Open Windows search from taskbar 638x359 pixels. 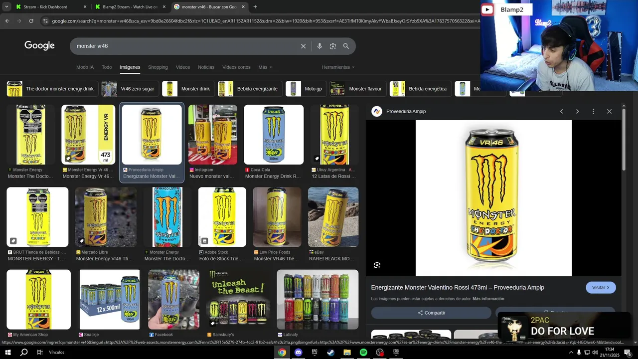[x=24, y=353]
